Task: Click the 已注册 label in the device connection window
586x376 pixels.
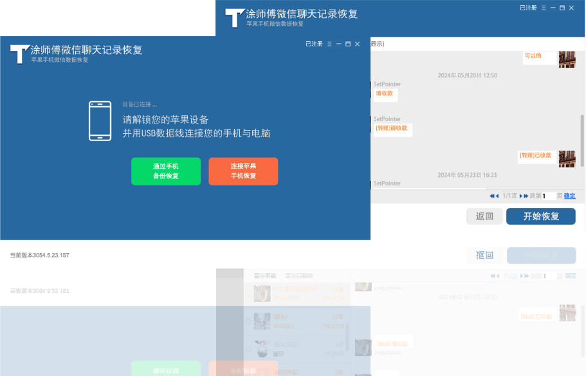Action: [x=314, y=44]
